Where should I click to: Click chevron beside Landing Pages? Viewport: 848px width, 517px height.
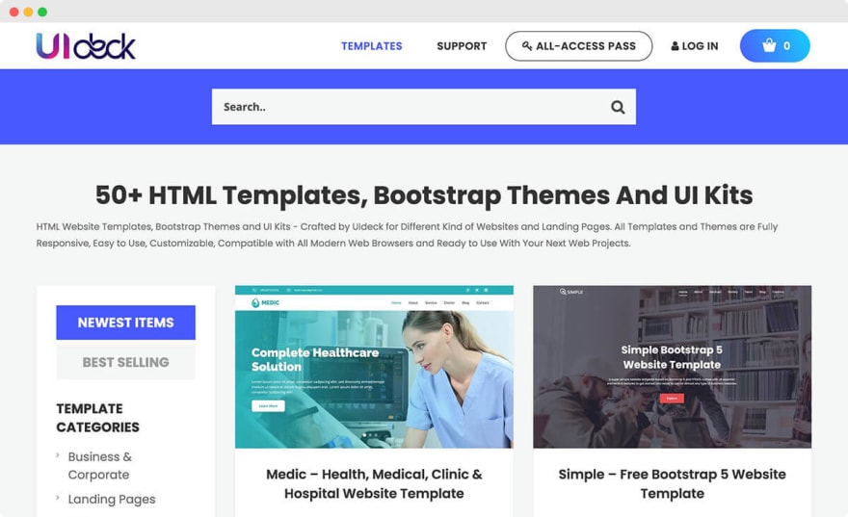[58, 498]
